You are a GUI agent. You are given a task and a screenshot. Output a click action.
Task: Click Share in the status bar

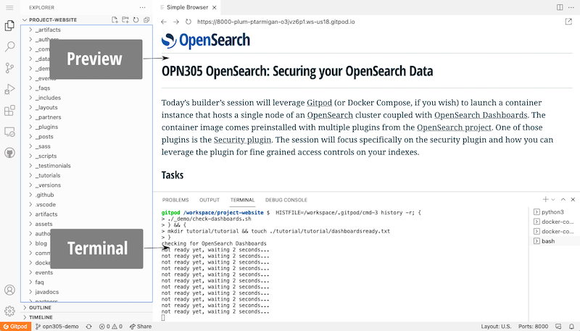(141, 327)
